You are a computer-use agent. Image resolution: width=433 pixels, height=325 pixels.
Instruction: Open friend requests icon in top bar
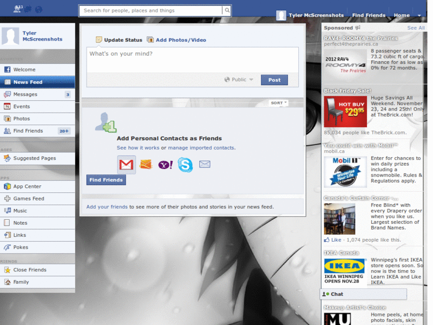pyautogui.click(x=18, y=9)
